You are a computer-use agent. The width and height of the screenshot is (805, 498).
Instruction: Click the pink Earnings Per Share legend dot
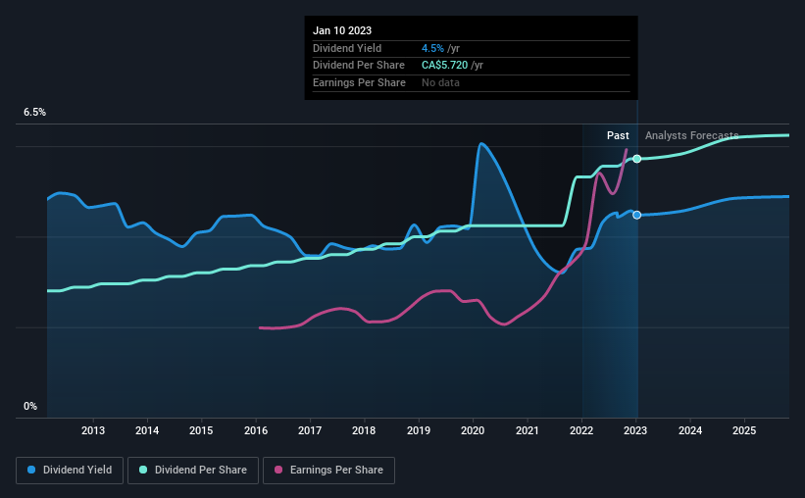[x=278, y=470]
